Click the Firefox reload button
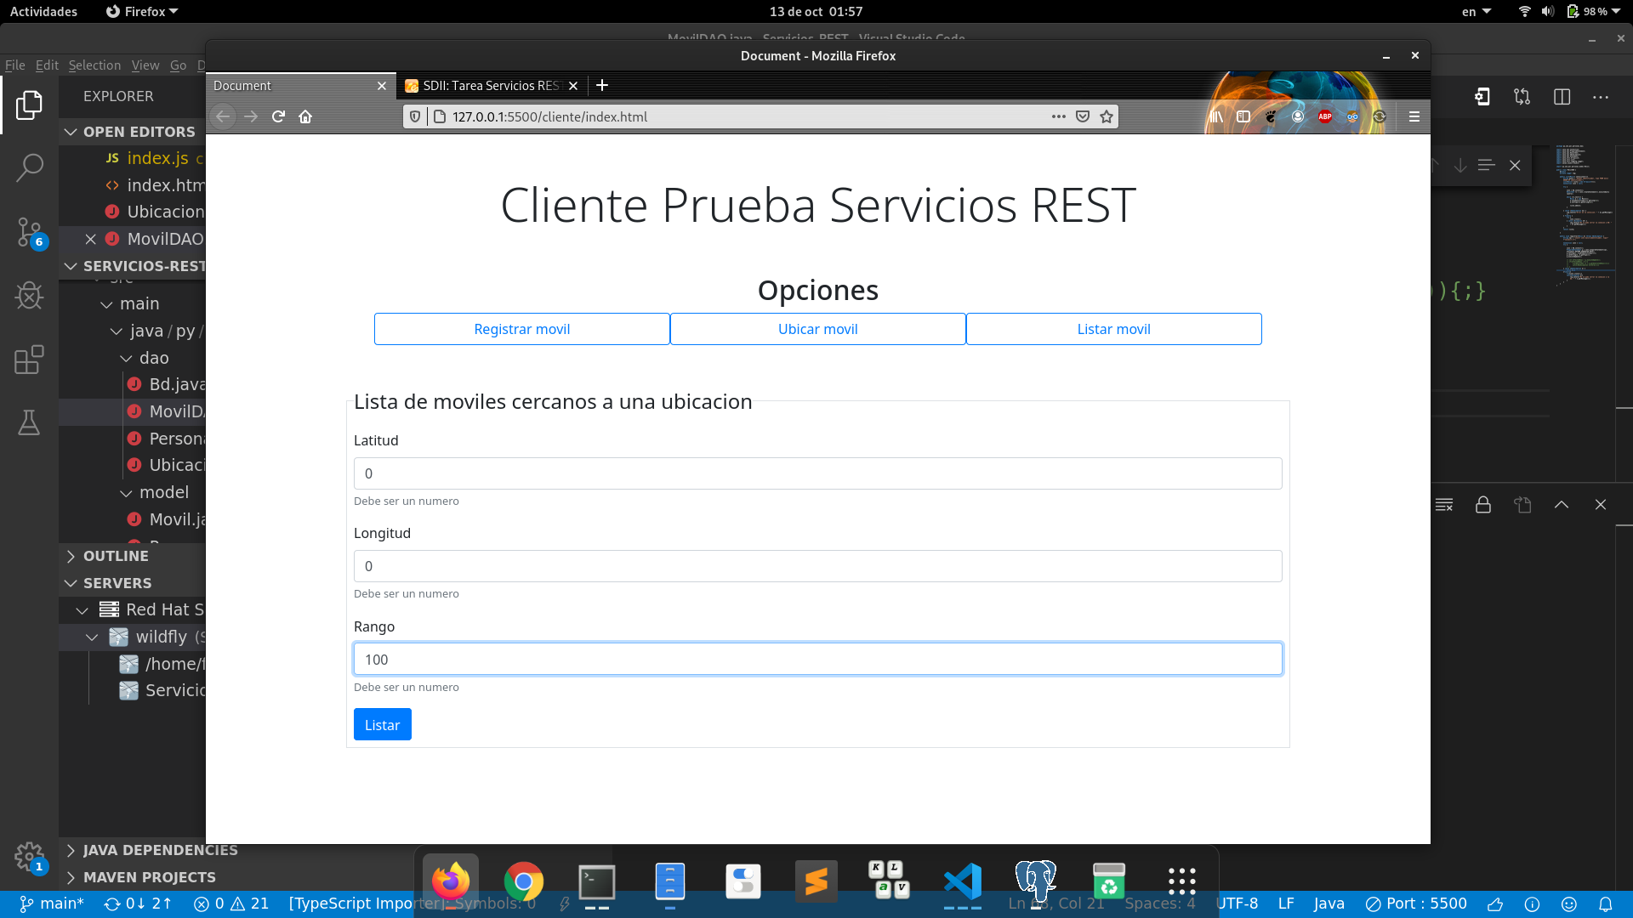Screen dimensions: 1633x918 click(x=278, y=116)
